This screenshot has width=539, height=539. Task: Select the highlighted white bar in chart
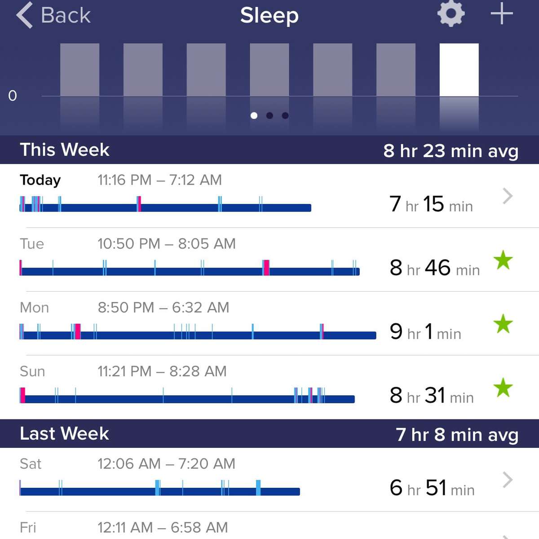[459, 70]
